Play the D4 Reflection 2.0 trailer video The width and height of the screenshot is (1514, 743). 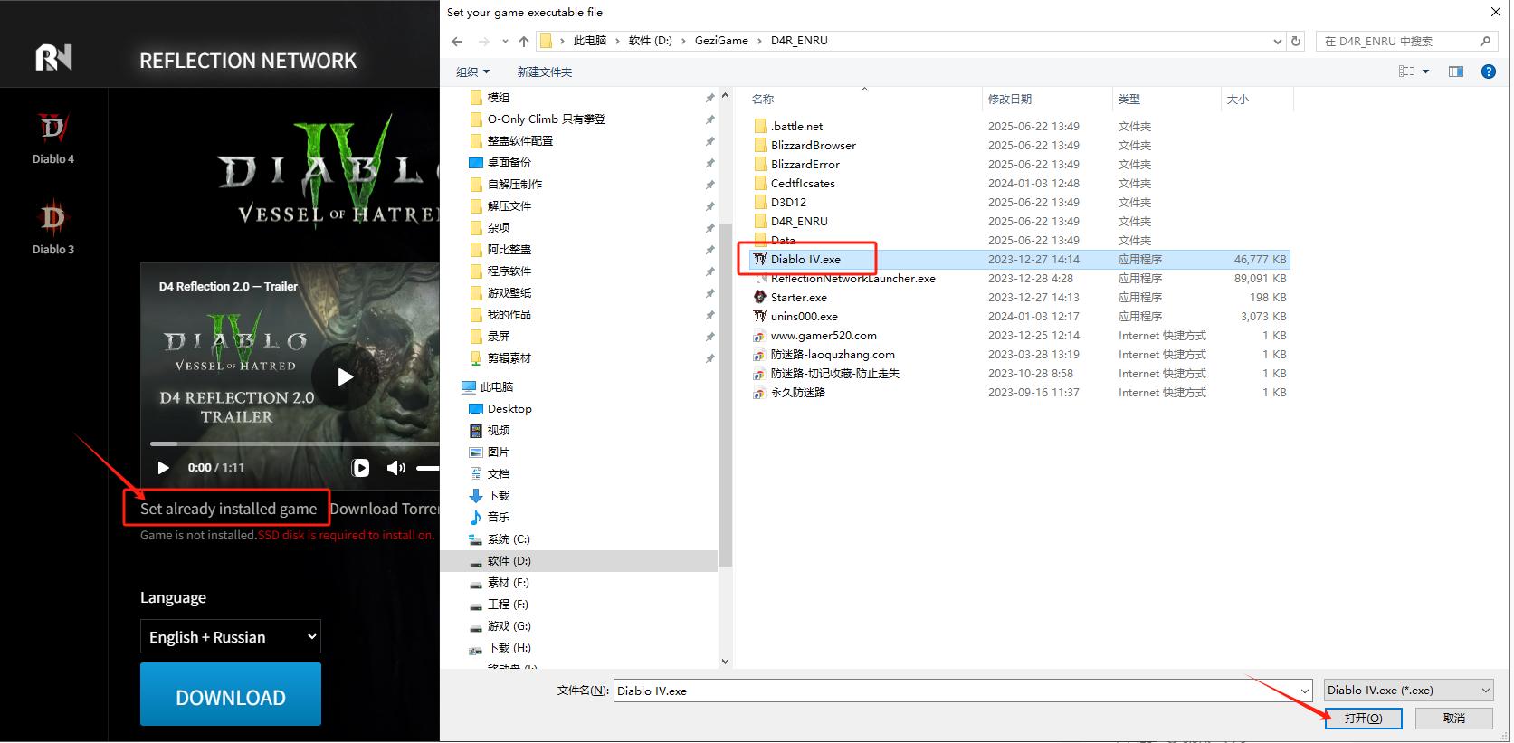click(345, 376)
